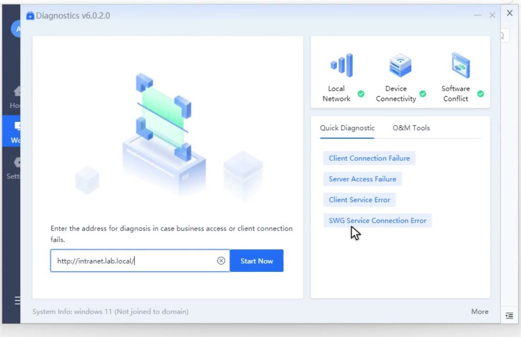Open the Local Network diagnostic icon
521x337 pixels.
342,65
